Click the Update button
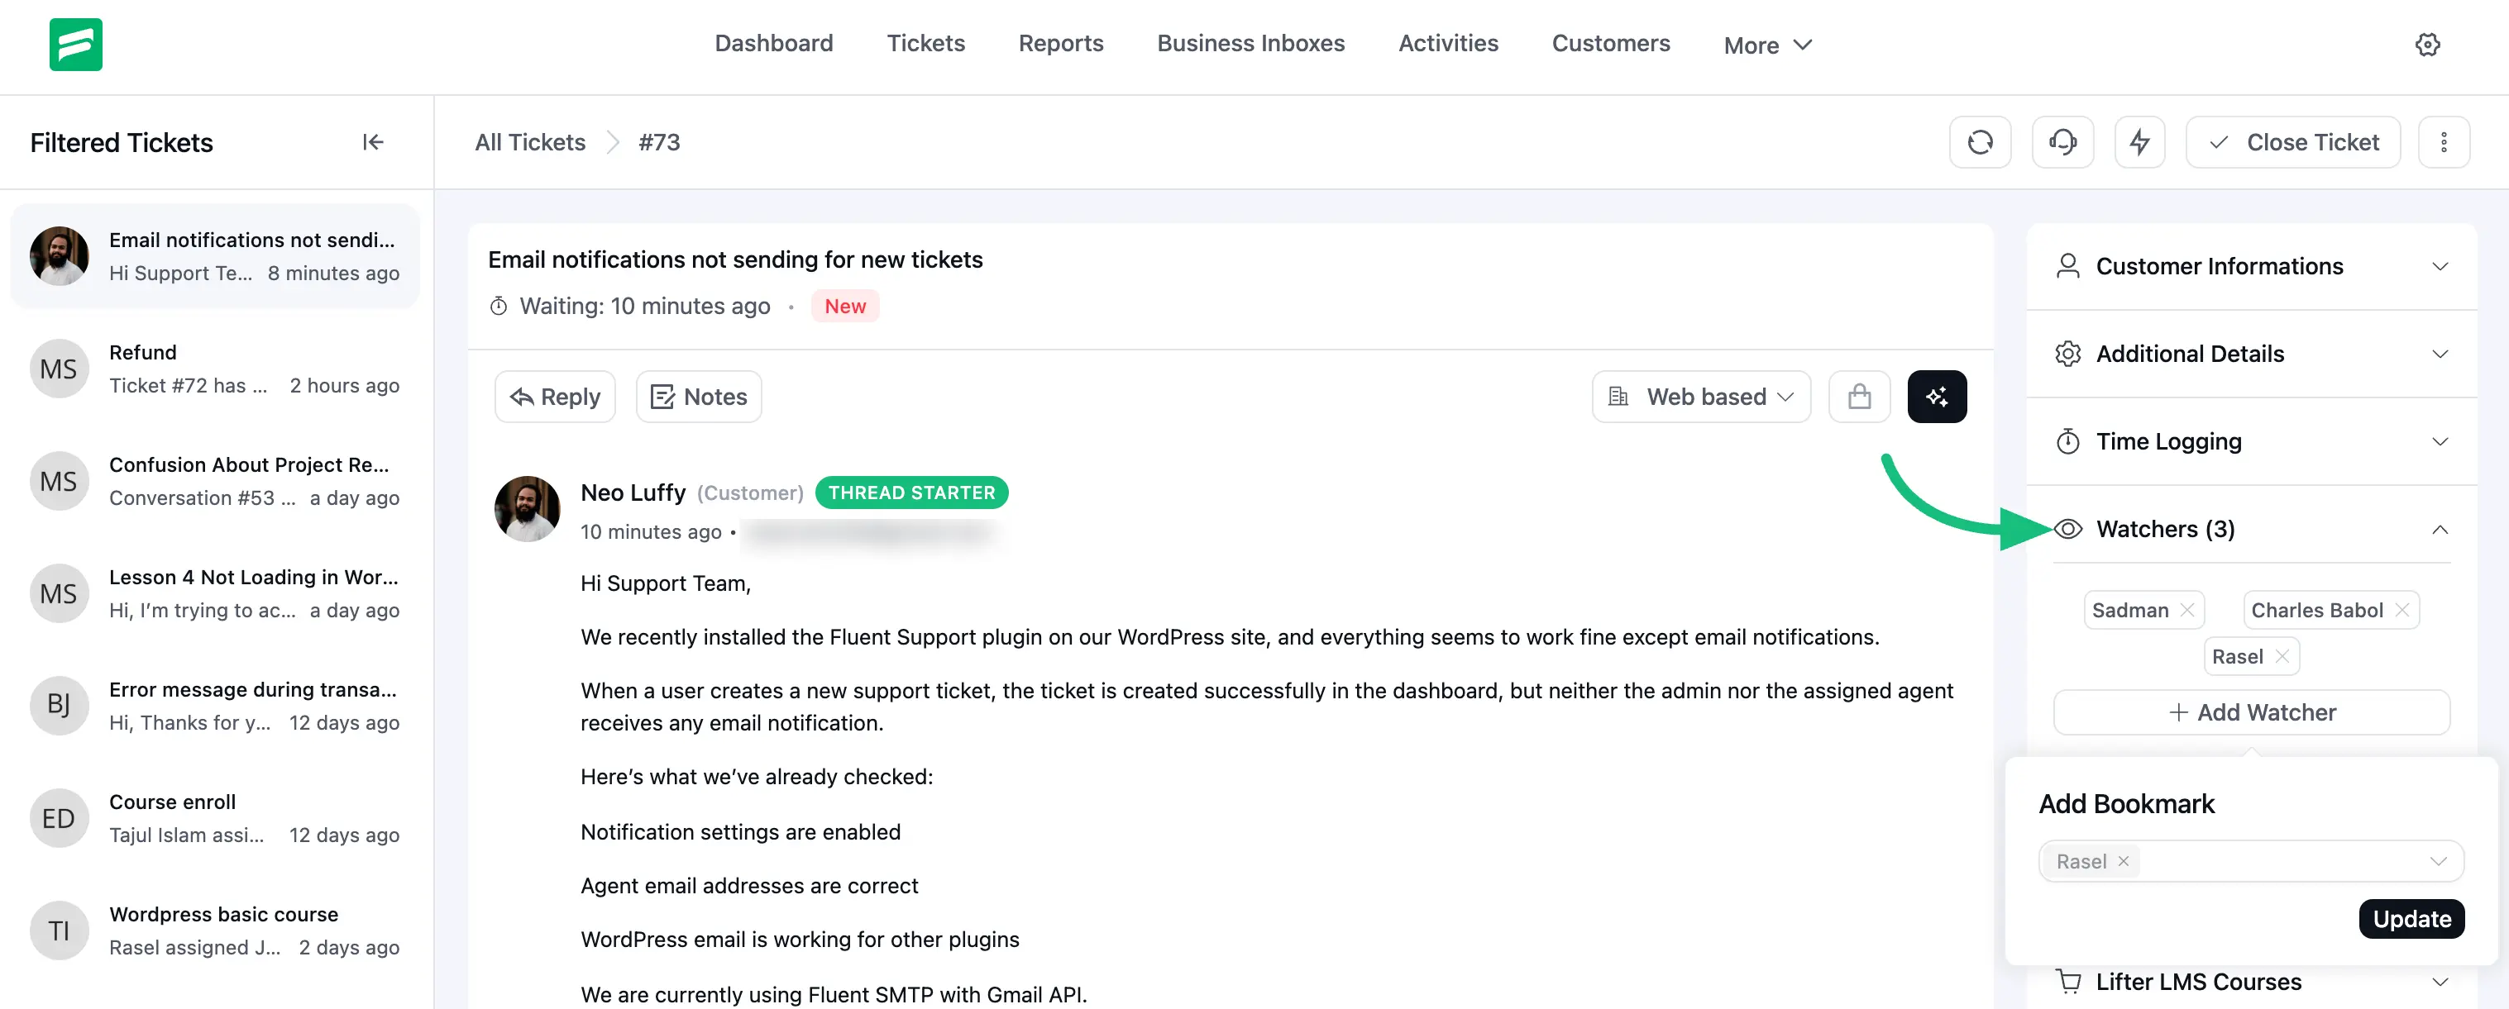The image size is (2509, 1009). [x=2411, y=918]
